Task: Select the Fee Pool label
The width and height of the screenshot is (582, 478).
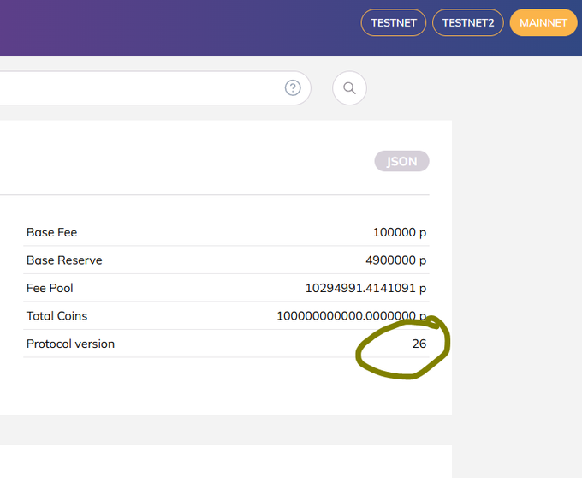Action: (50, 288)
